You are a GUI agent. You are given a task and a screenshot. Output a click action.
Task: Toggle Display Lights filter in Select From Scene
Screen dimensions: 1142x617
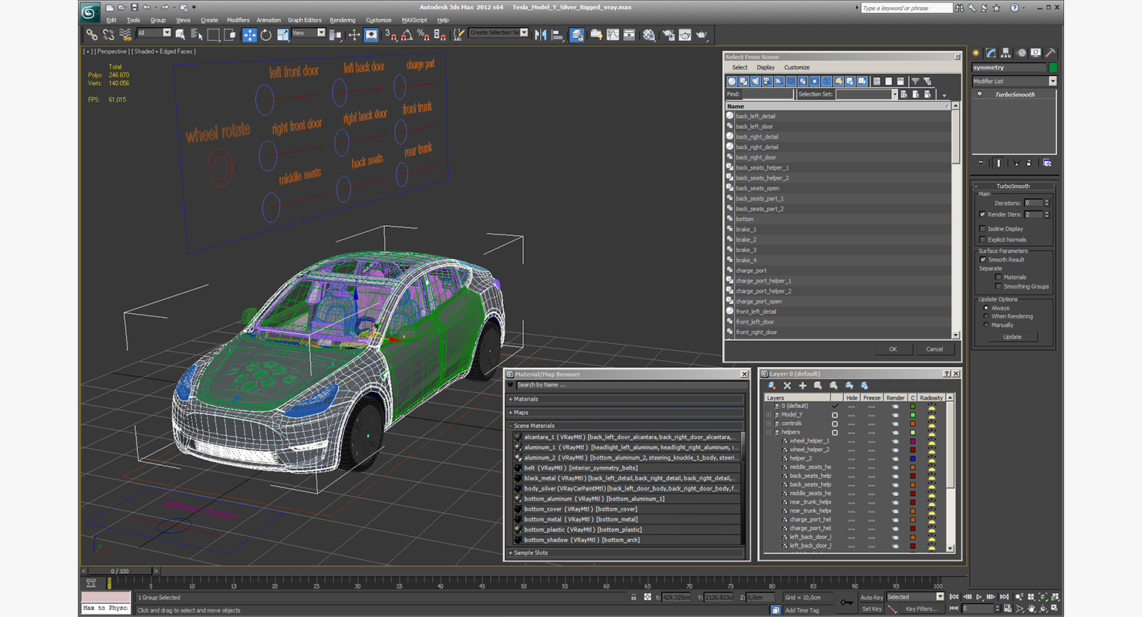click(x=756, y=81)
